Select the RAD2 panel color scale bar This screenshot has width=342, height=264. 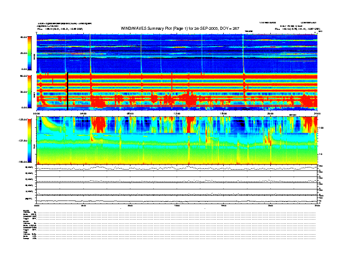click(29, 53)
